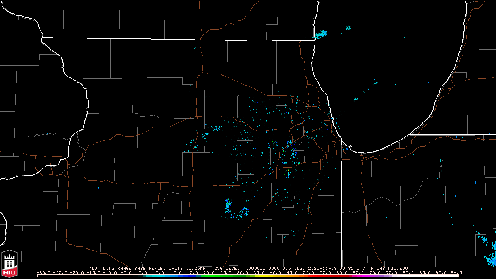Click the 20.0 label on the reflectivity scale

[210, 272]
